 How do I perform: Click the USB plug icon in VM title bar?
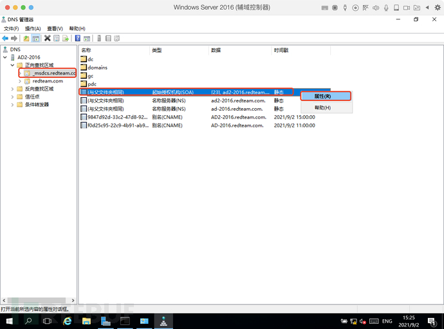pyautogui.click(x=345, y=8)
